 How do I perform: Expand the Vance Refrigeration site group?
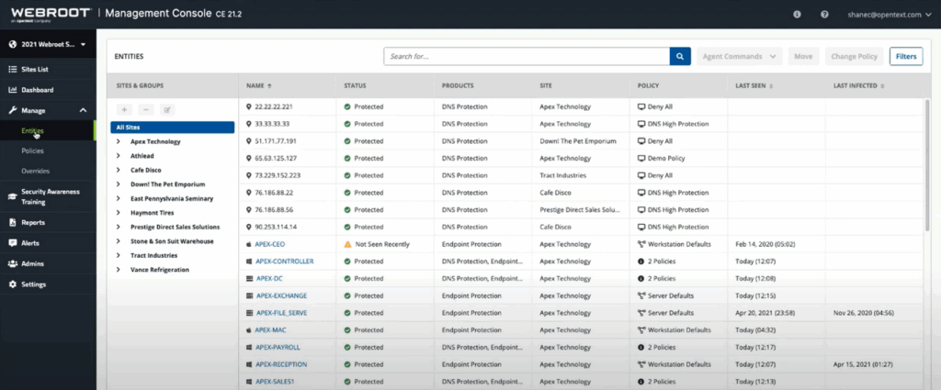pos(119,270)
